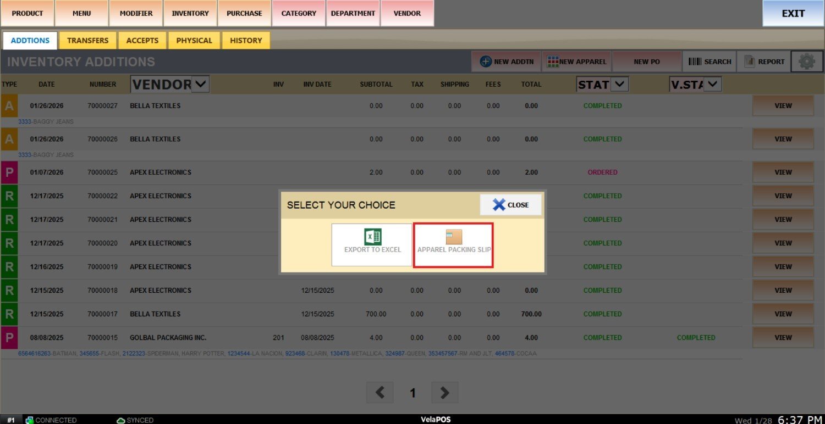
Task: Click the New PO button
Action: (646, 62)
